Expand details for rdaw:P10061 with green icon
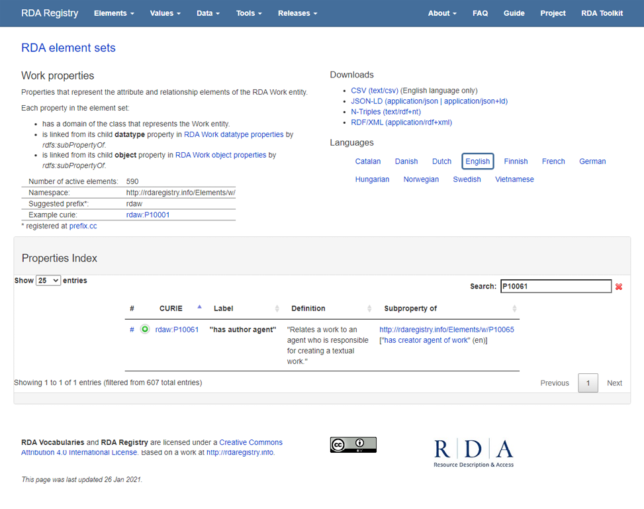The height and width of the screenshot is (509, 644). pyautogui.click(x=145, y=329)
